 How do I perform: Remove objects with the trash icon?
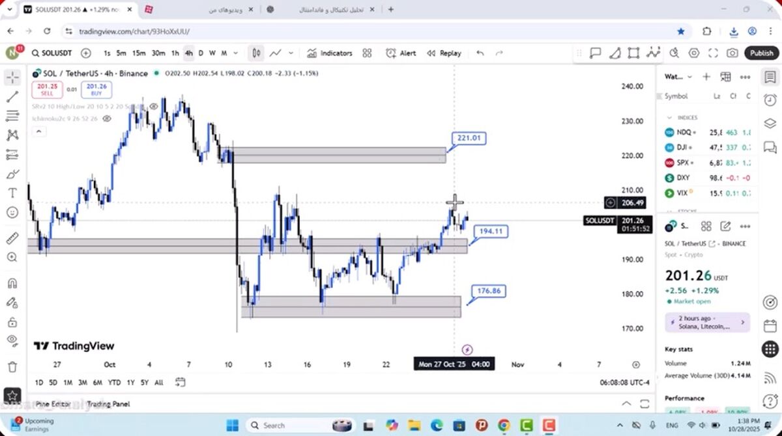[x=12, y=367]
